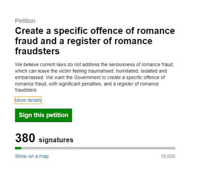Viewport: 217px width, 181px height.
Task: Click the 380 signature count number
Action: (25, 138)
